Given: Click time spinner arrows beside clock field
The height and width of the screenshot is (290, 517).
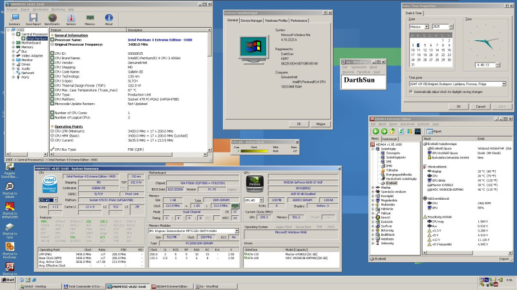Looking at the screenshot, I should tap(498, 65).
